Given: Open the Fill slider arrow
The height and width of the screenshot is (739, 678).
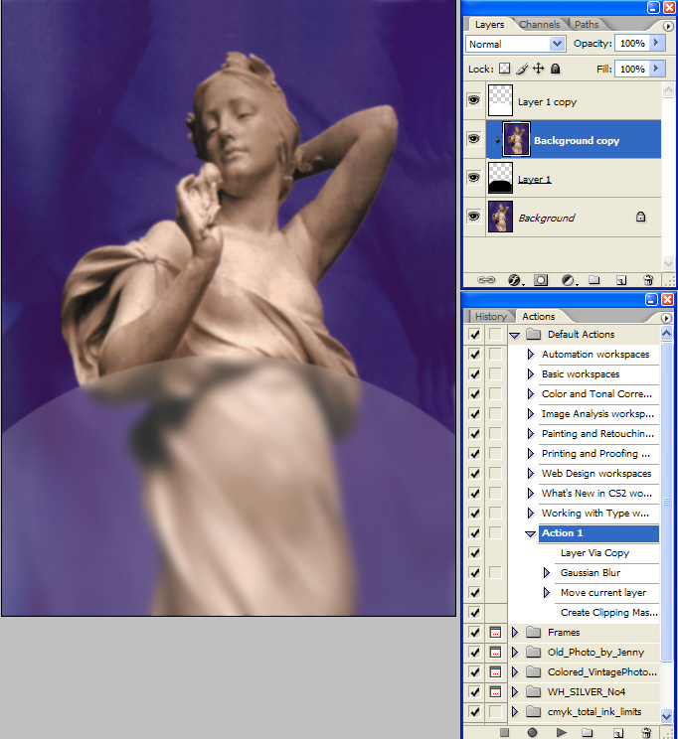Looking at the screenshot, I should (657, 69).
